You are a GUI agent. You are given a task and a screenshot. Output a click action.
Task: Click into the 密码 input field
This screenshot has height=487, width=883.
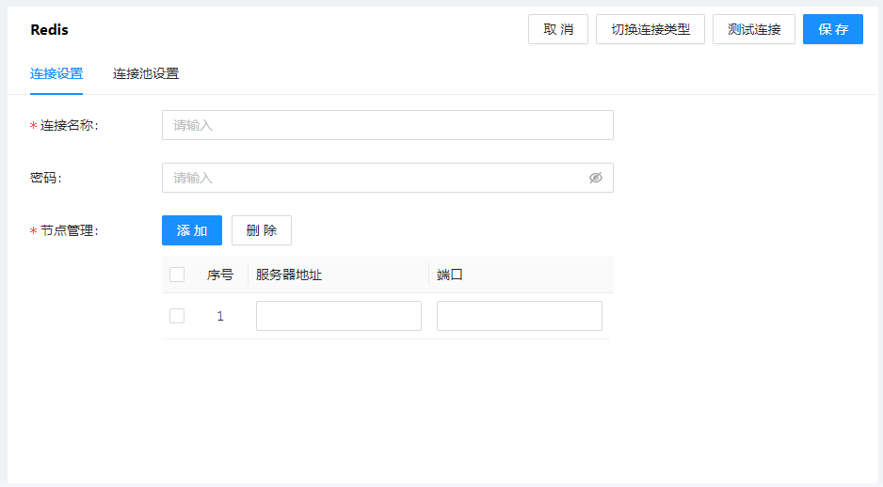click(x=377, y=178)
